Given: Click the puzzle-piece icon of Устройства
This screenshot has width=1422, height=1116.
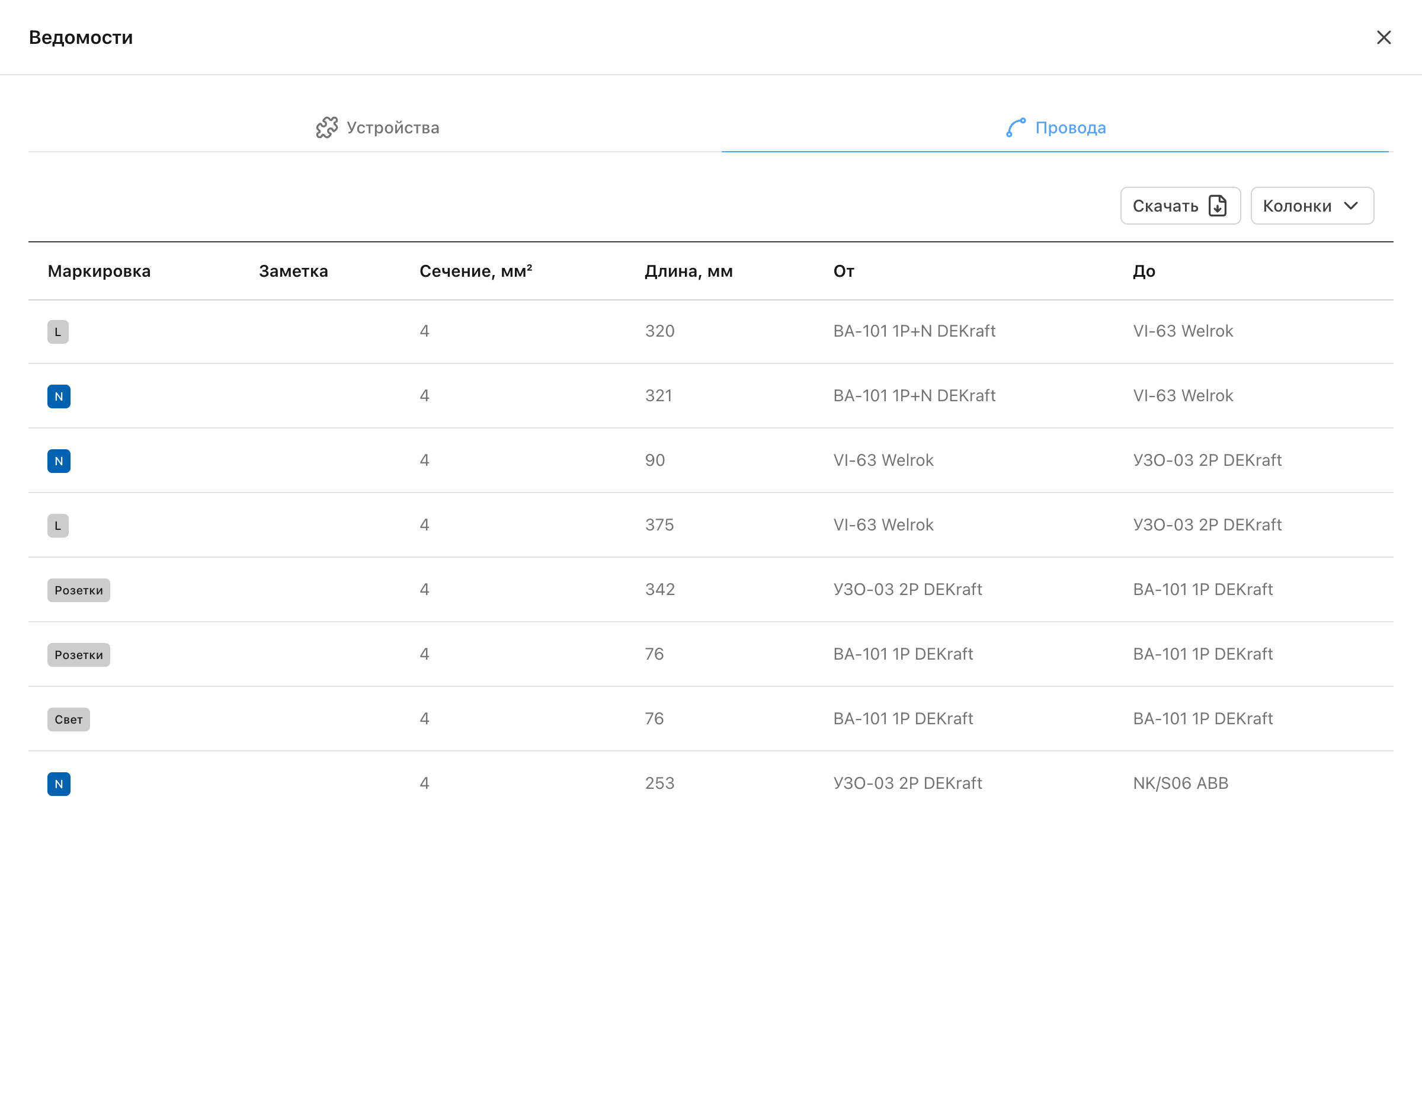Looking at the screenshot, I should click(x=326, y=127).
